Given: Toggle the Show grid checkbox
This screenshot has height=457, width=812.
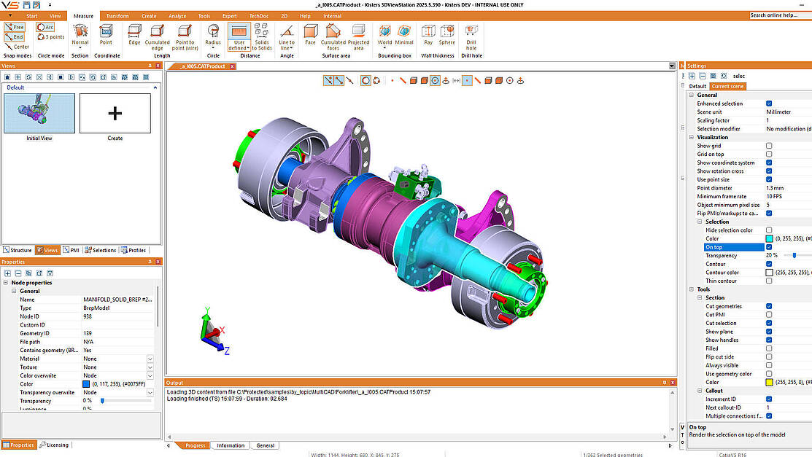Looking at the screenshot, I should (769, 146).
